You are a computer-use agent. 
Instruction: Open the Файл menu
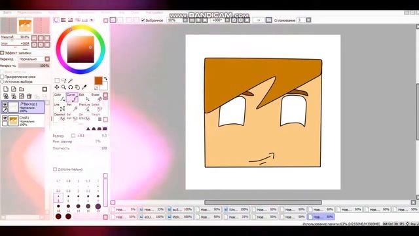tap(7, 12)
